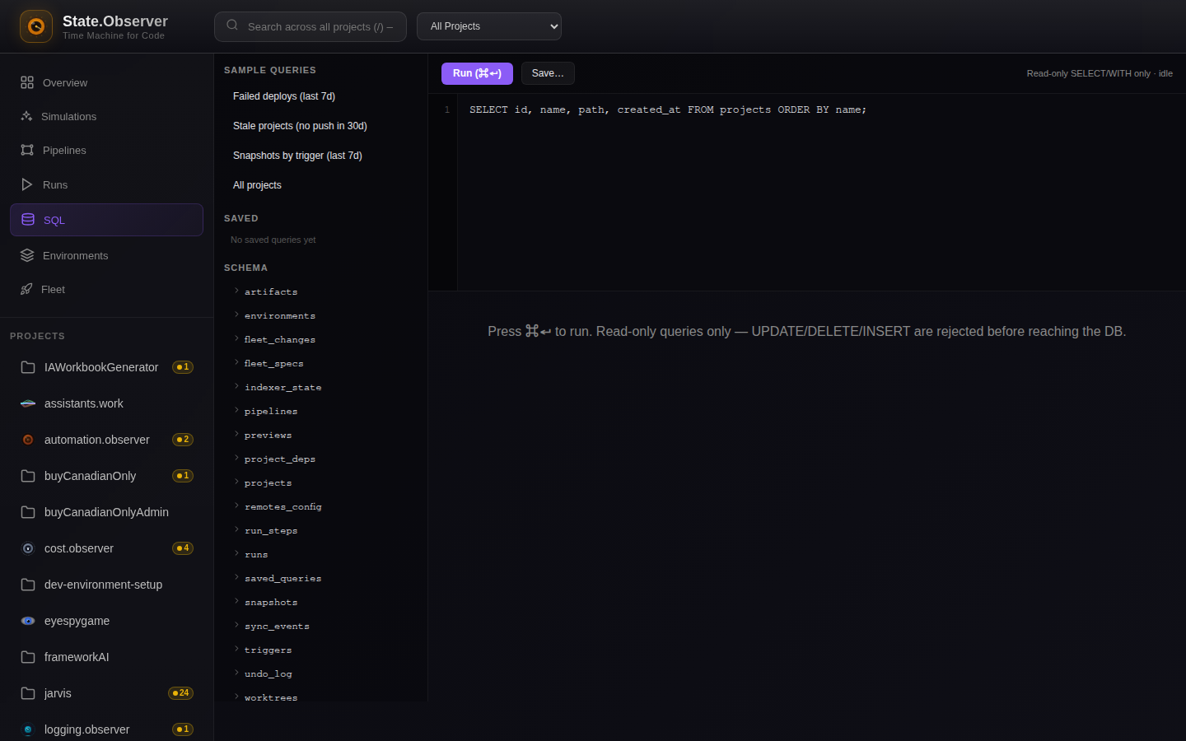This screenshot has height=741, width=1186.
Task: Click the Fleet rocket icon
Action: [x=26, y=289]
